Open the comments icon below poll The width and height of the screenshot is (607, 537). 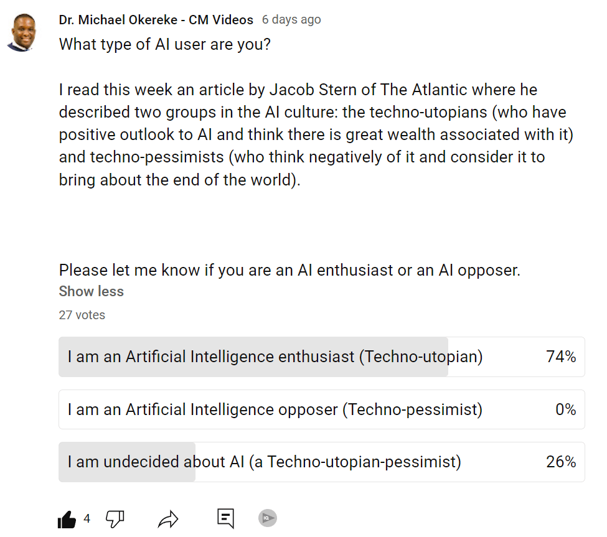226,518
